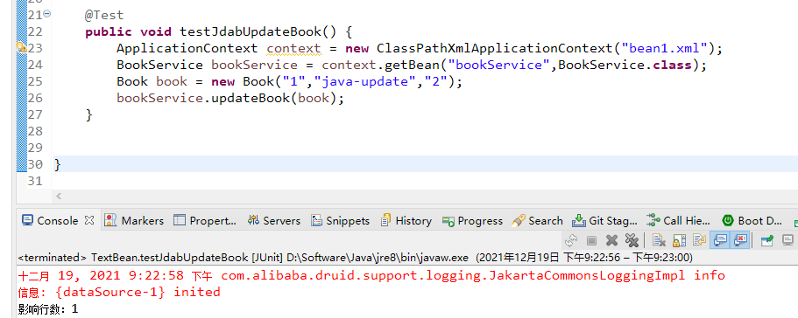The width and height of the screenshot is (798, 318).
Task: Click ClassPathXmlApplicationContext in the code
Action: (494, 48)
